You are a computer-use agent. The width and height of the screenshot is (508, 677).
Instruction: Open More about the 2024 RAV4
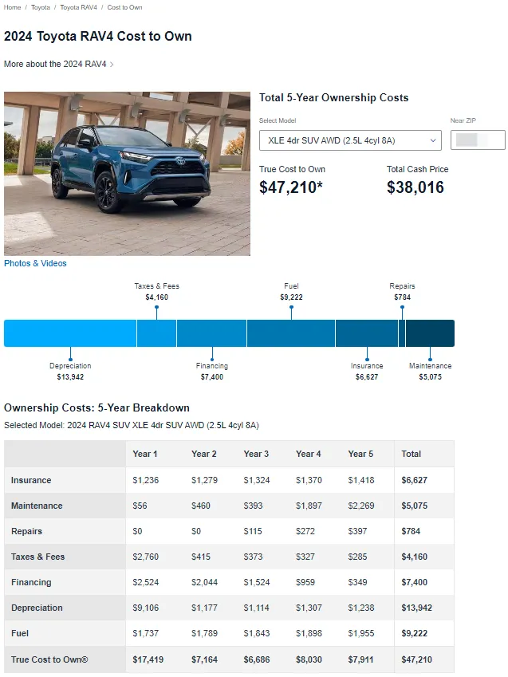[54, 64]
